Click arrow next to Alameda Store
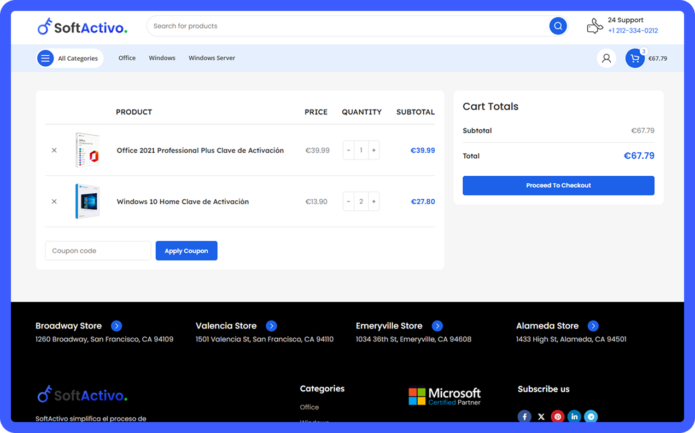 pos(593,326)
